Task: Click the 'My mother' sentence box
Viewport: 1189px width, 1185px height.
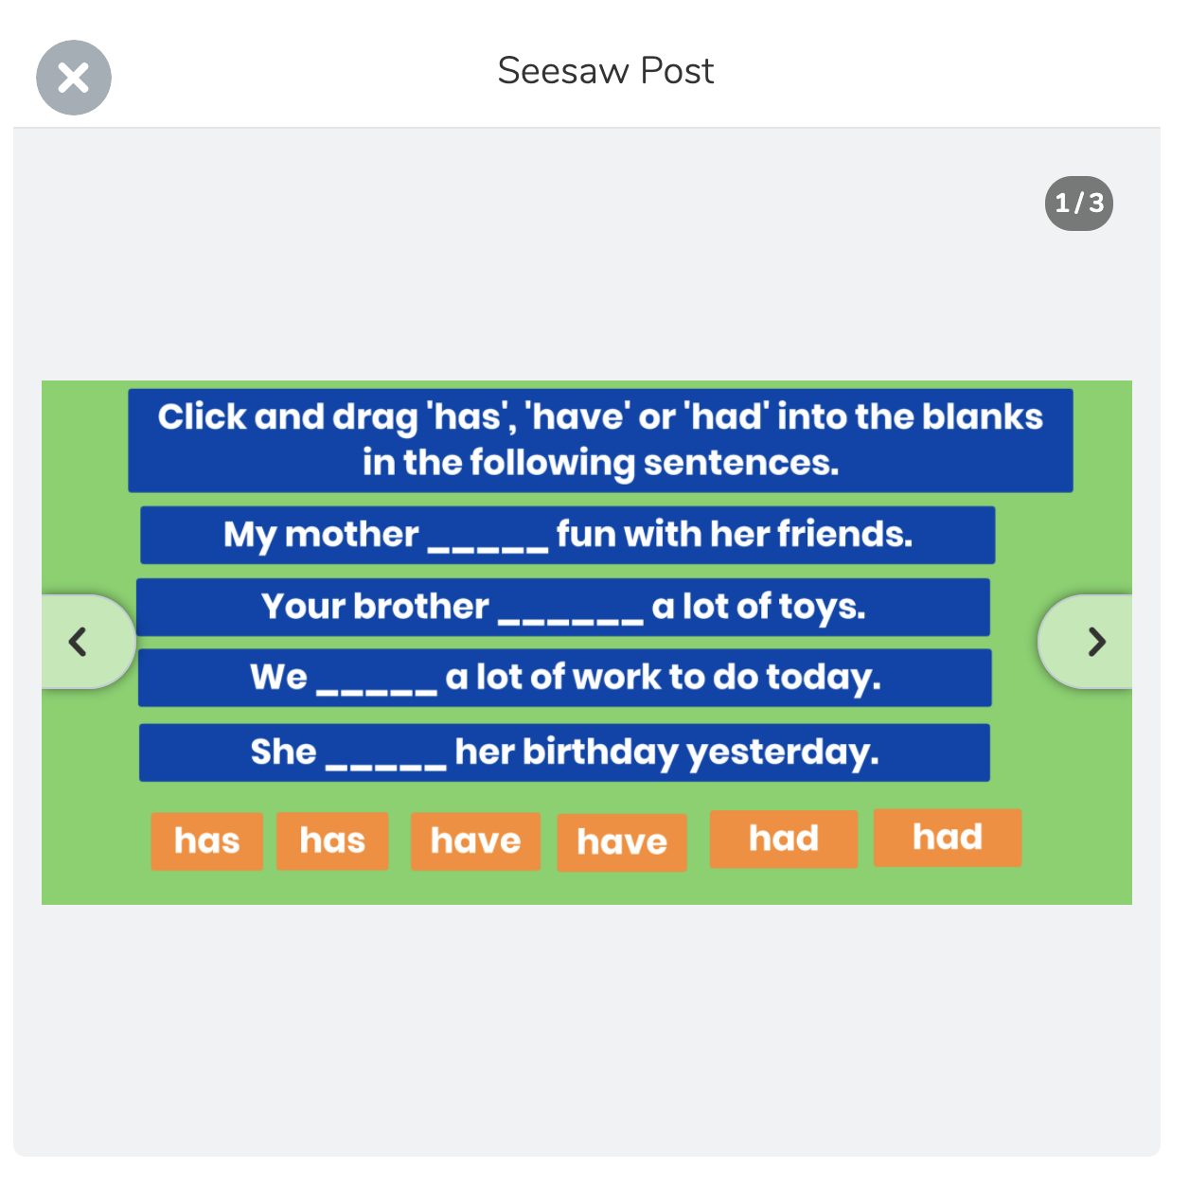Action: point(567,535)
